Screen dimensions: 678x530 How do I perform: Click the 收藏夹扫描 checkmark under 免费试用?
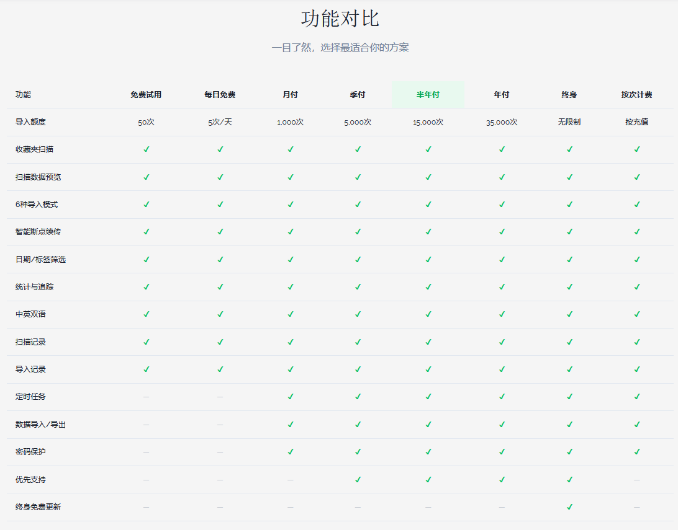click(147, 149)
